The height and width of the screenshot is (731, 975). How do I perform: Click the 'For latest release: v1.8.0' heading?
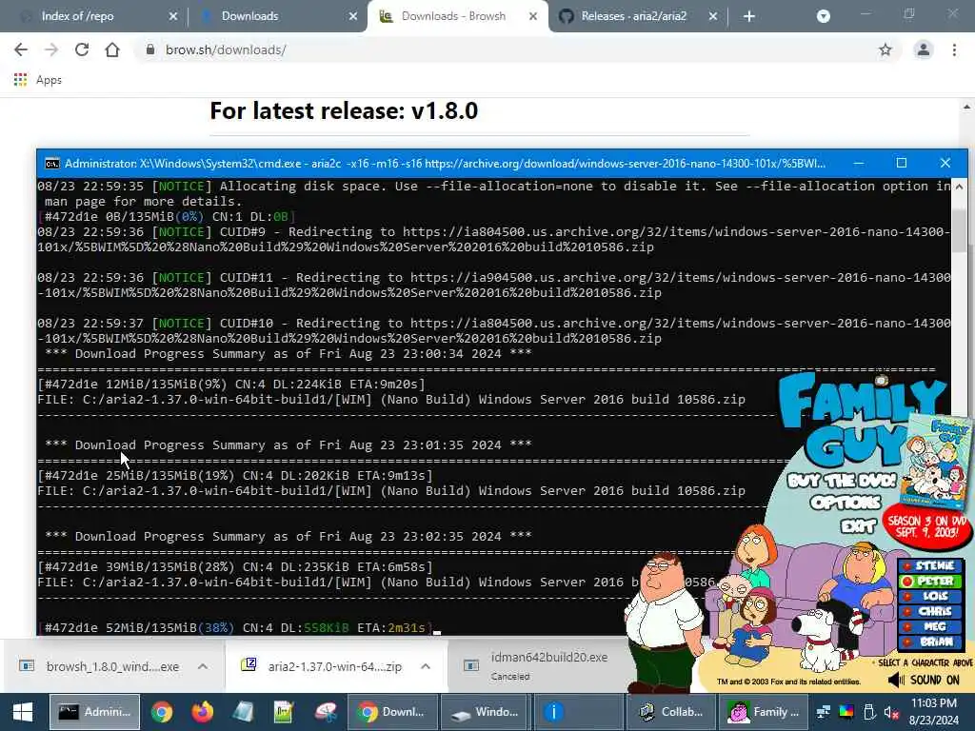(x=344, y=110)
